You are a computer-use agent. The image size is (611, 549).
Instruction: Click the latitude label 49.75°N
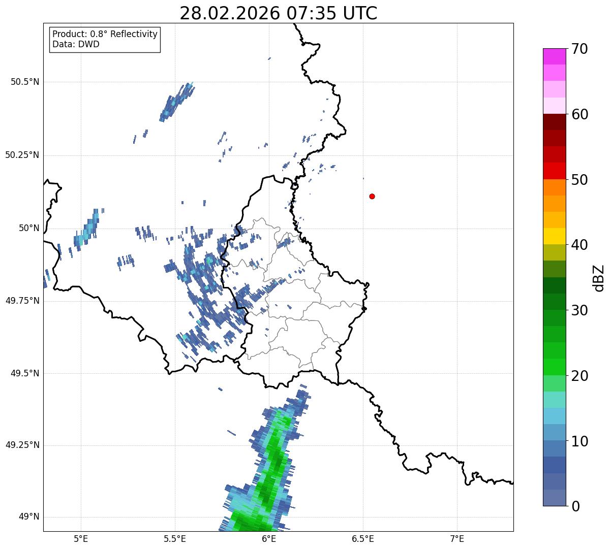tap(22, 301)
